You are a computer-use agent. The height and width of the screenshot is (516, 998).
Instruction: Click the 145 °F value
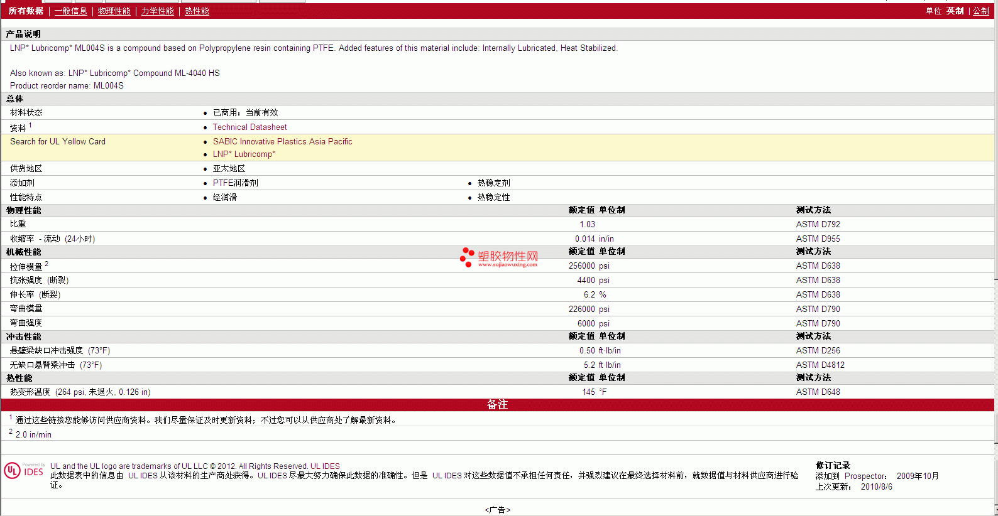595,392
